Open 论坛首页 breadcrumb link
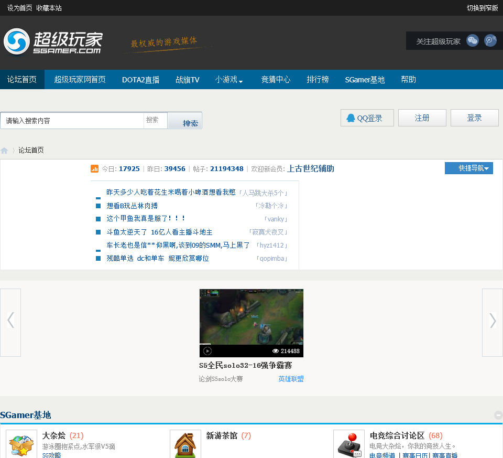503x458 pixels. click(31, 151)
